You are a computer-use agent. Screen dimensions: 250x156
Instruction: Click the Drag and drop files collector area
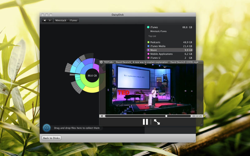(x=77, y=128)
